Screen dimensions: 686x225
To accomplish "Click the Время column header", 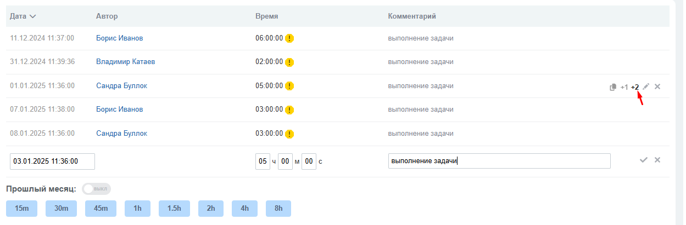I will tap(266, 16).
